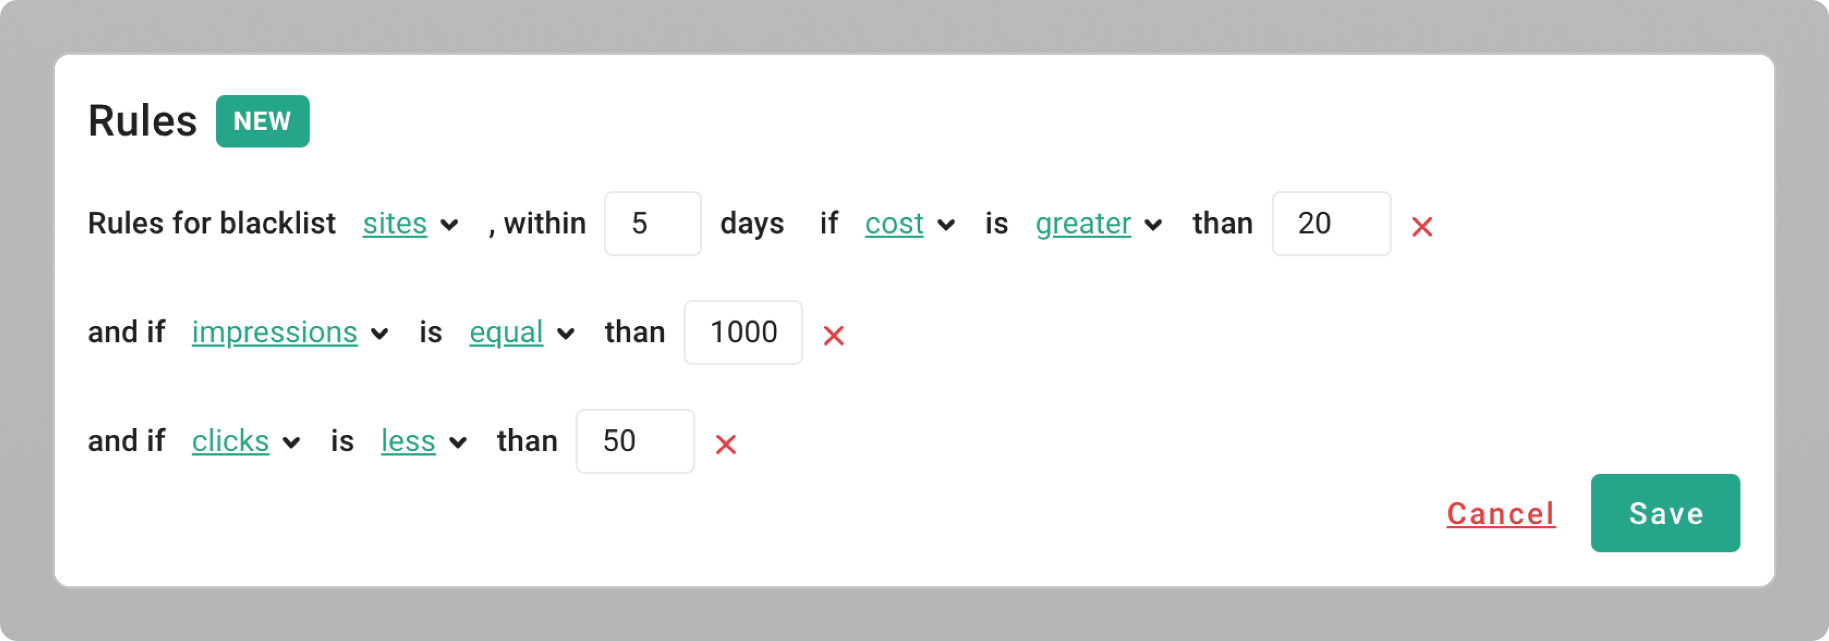The width and height of the screenshot is (1829, 641).
Task: Open the clicks metric dropdown
Action: coord(230,441)
